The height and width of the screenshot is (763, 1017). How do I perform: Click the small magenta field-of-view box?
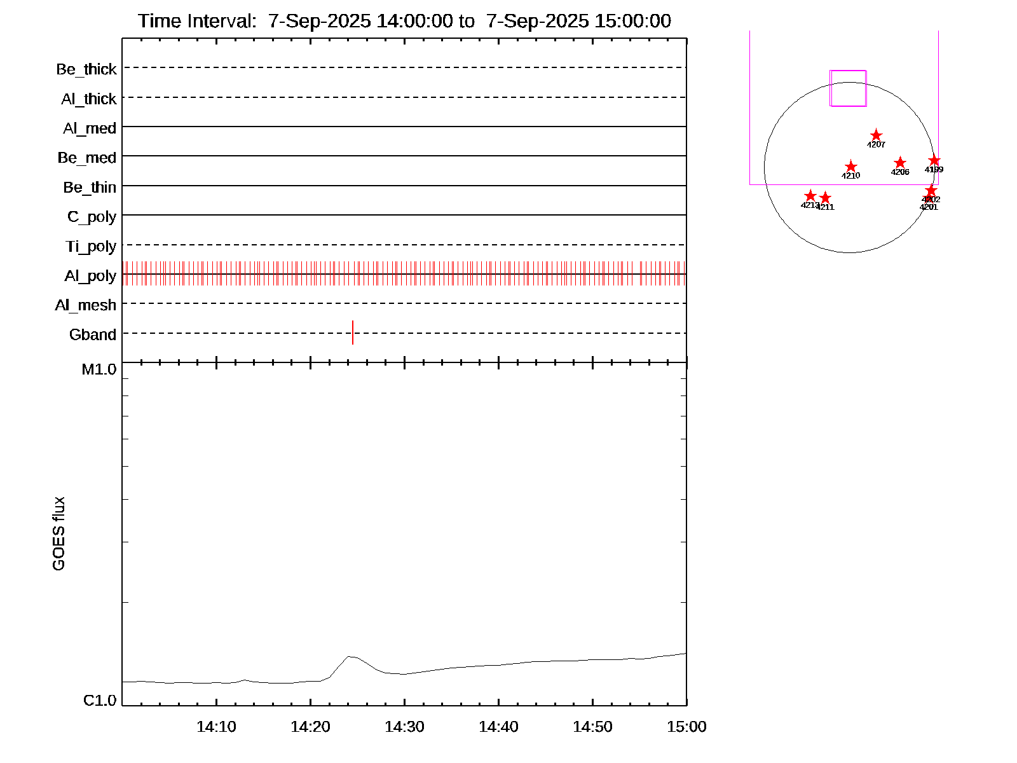(x=848, y=88)
